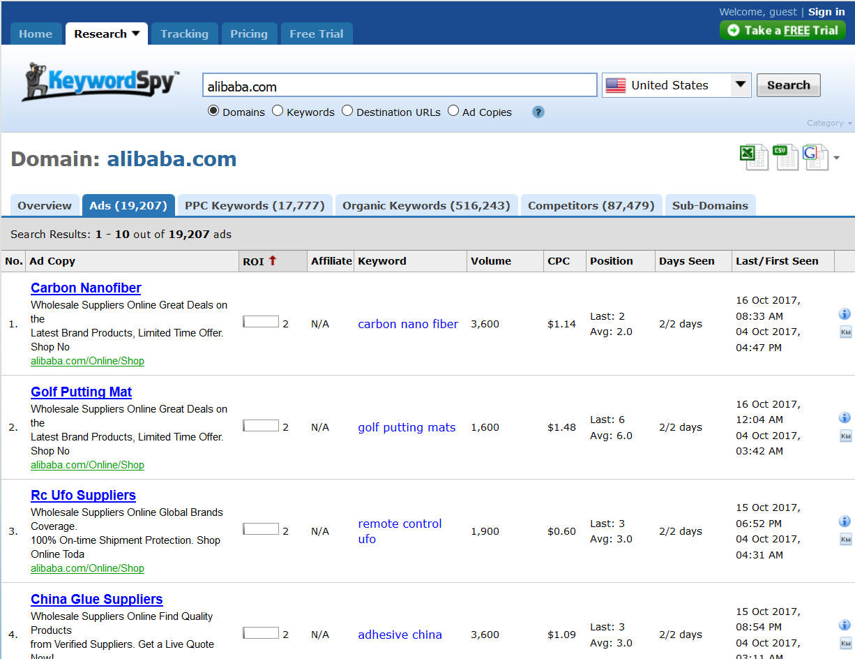Choose the Ad Copies radio button
The image size is (855, 659).
click(x=453, y=111)
